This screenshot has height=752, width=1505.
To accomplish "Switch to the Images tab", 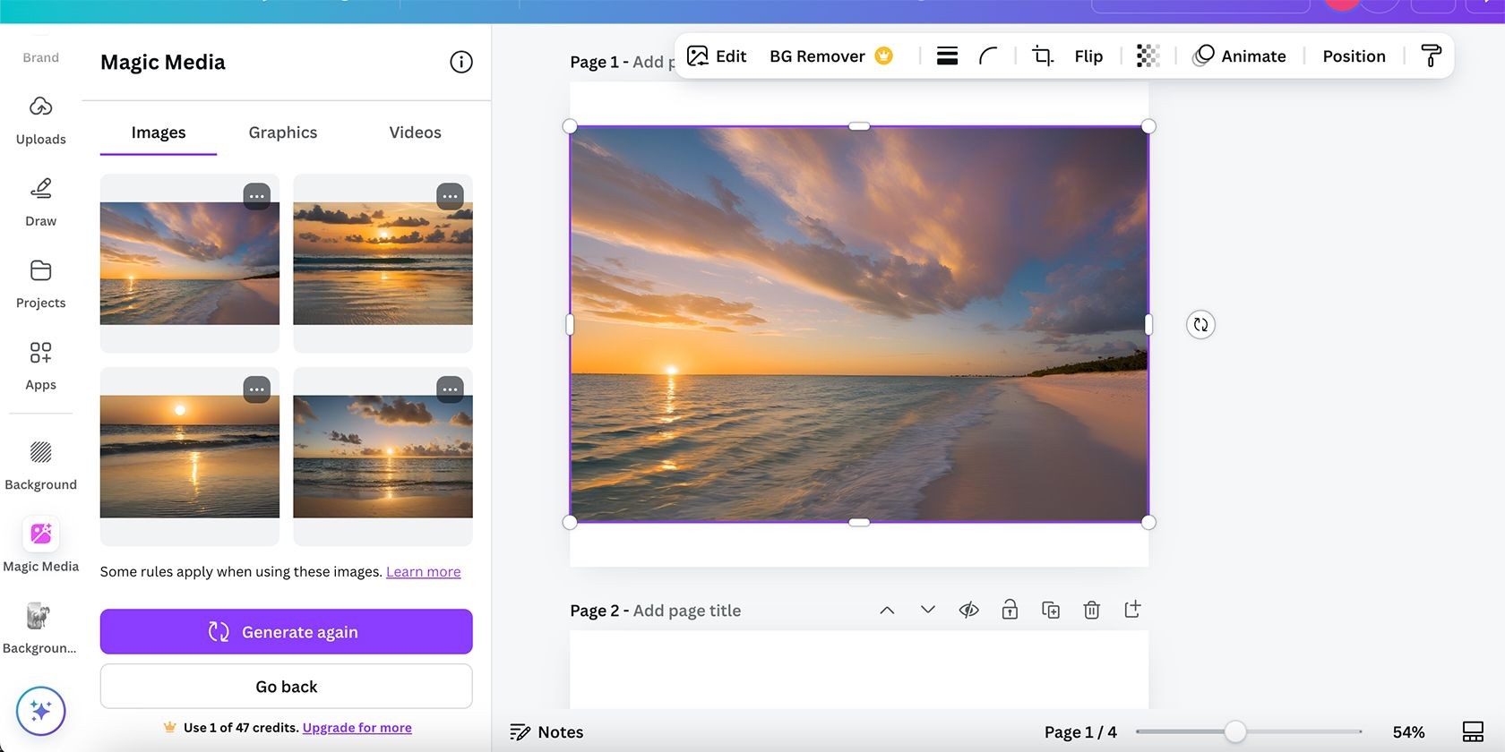I will (x=159, y=132).
